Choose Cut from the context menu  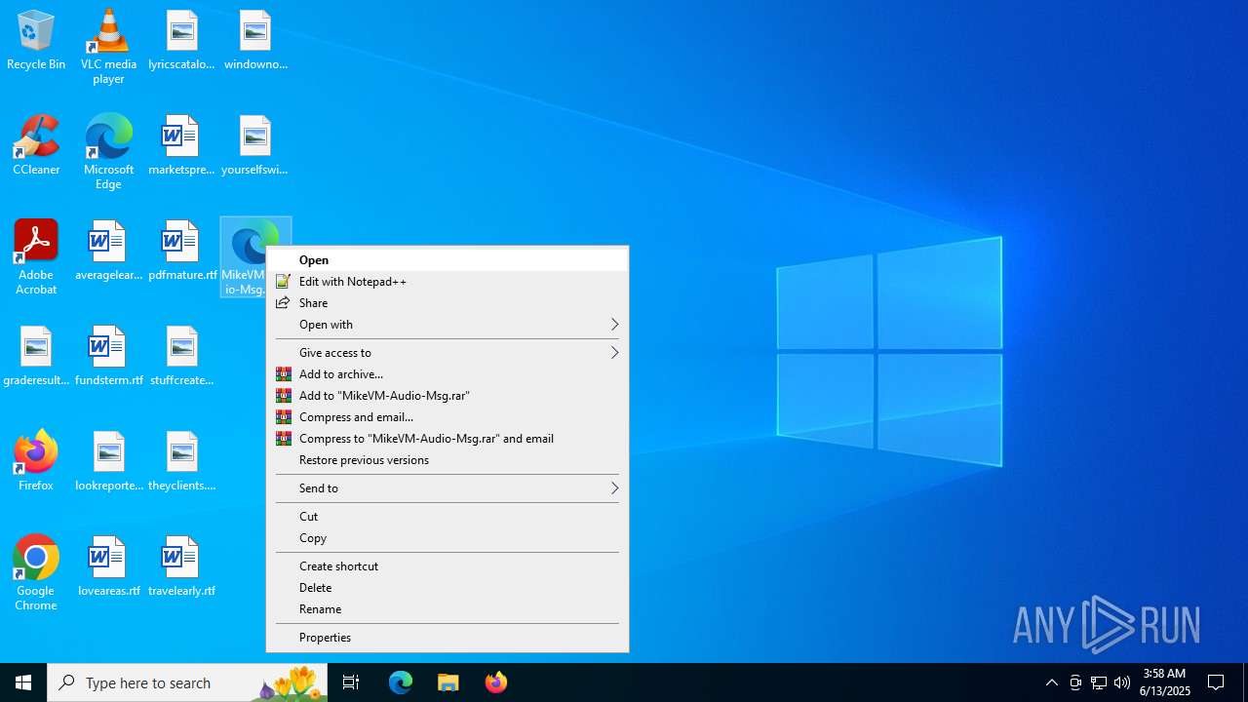click(x=448, y=517)
